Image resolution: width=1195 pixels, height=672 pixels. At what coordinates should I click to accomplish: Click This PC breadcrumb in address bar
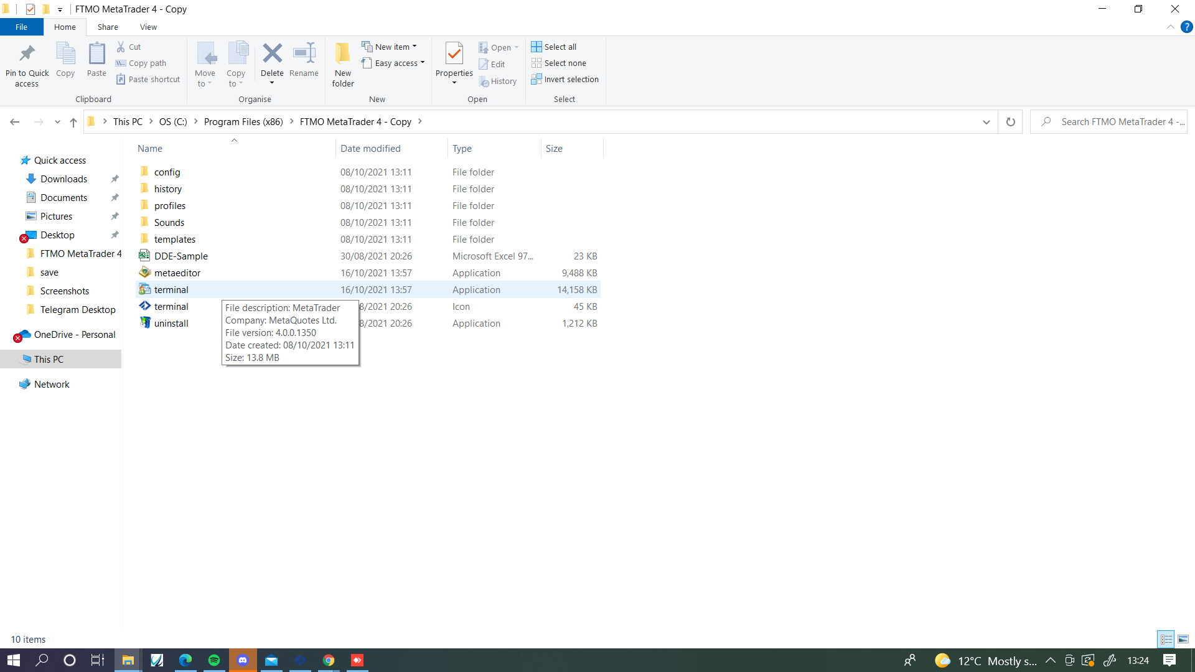point(128,122)
